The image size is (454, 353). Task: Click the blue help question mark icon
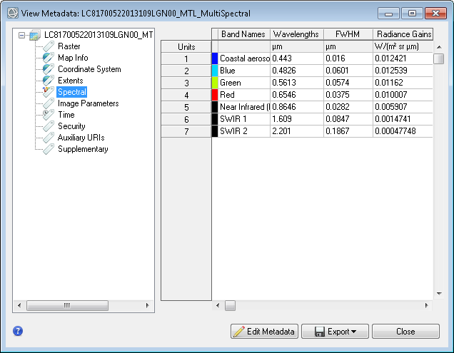(18, 331)
